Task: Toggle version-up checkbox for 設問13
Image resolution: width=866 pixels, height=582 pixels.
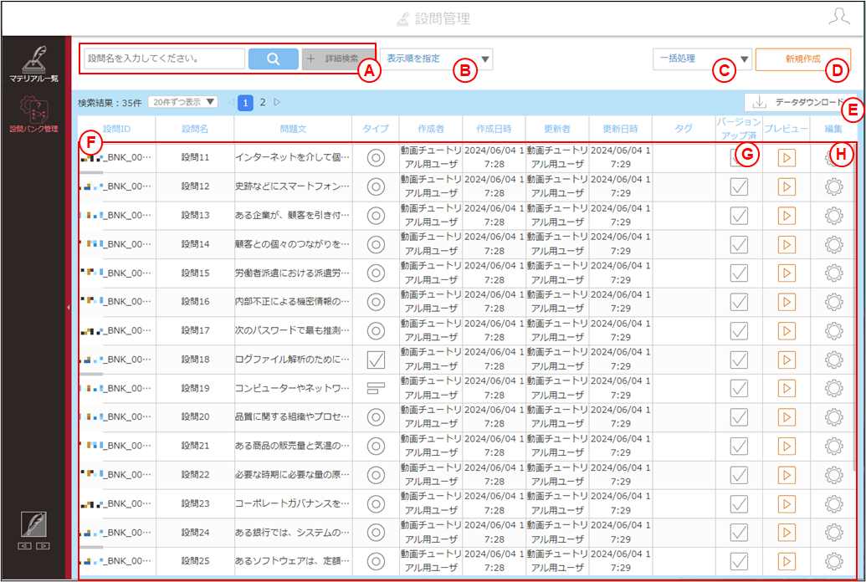Action: pos(739,216)
